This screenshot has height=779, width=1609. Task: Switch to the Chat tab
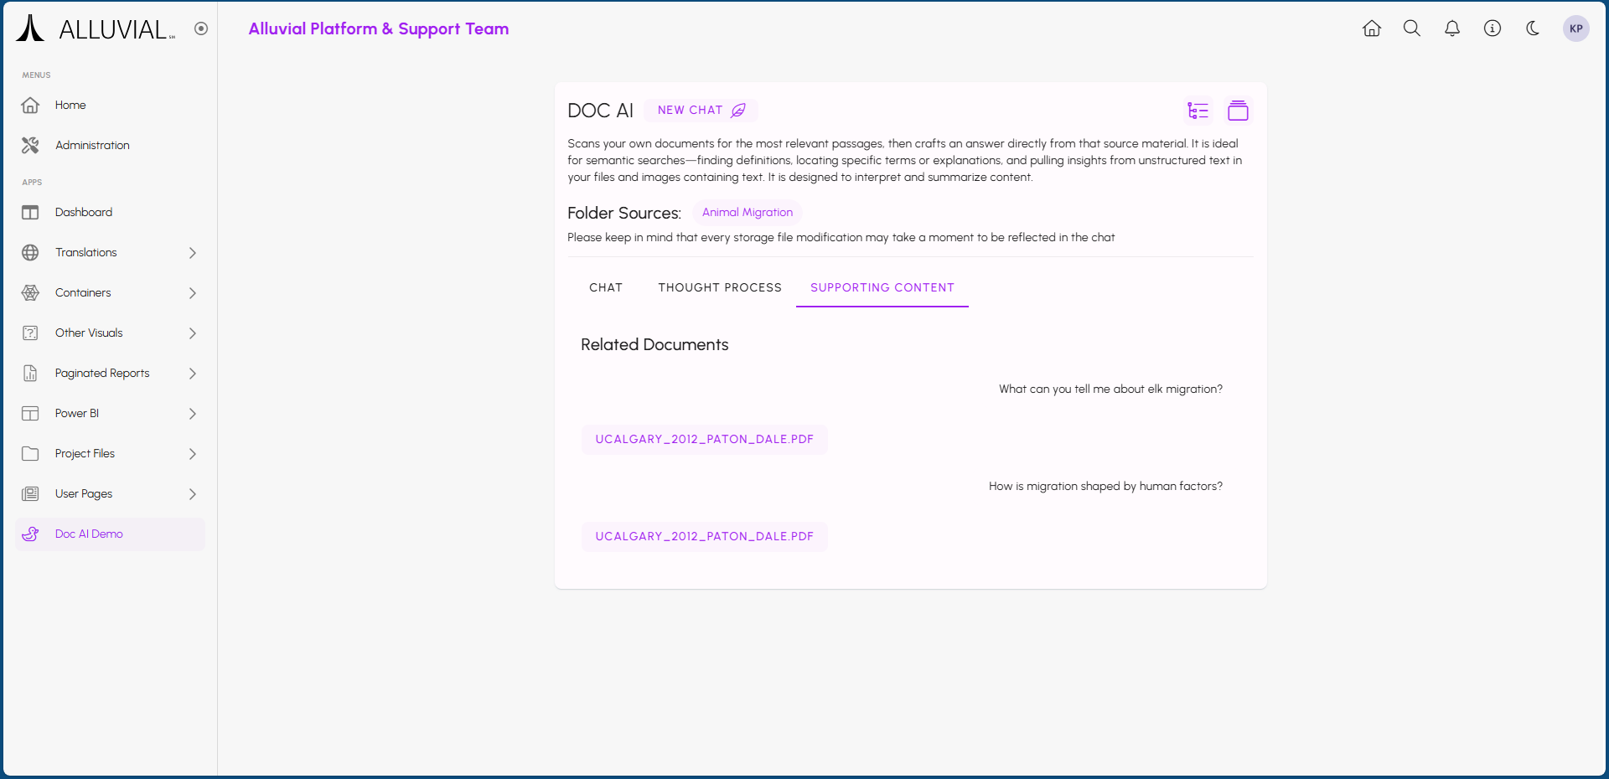coord(605,287)
